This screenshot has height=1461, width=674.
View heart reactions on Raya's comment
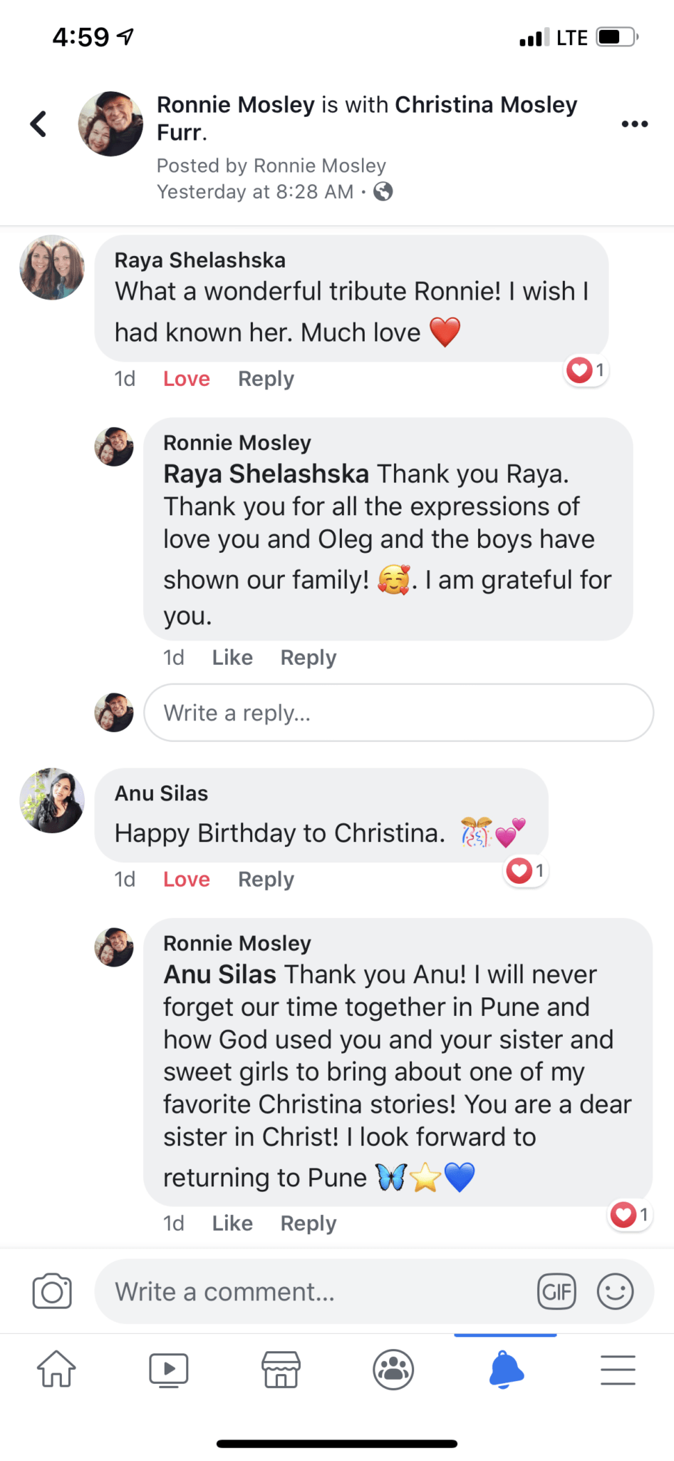[586, 370]
